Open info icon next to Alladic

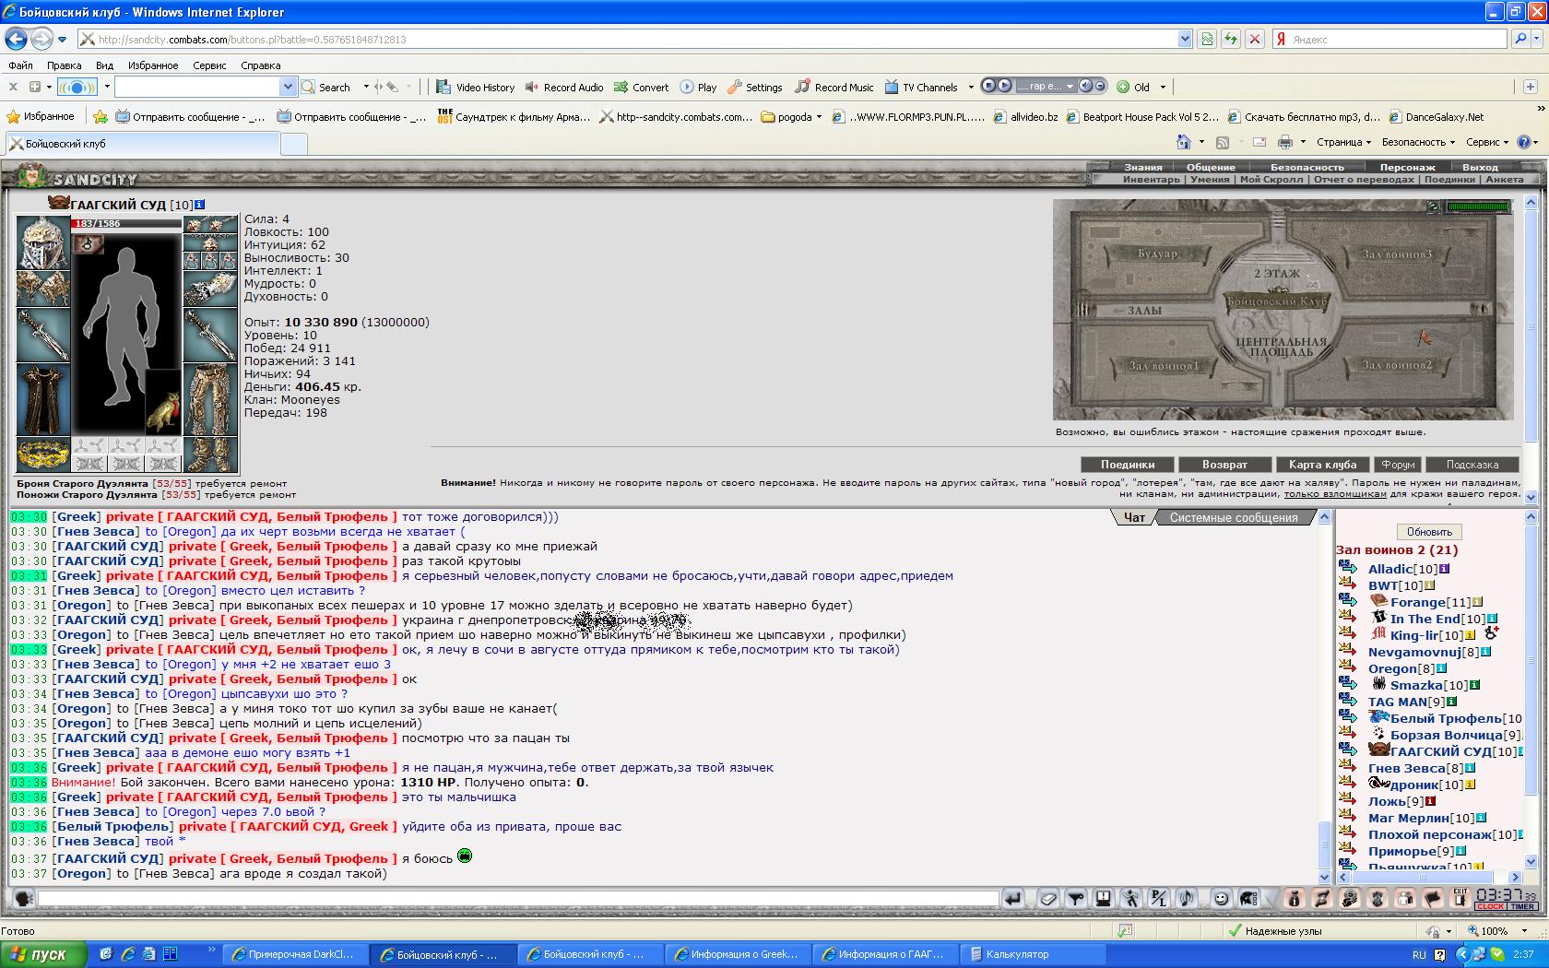point(1444,570)
